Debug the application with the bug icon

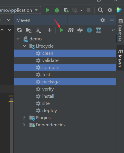[57, 10]
